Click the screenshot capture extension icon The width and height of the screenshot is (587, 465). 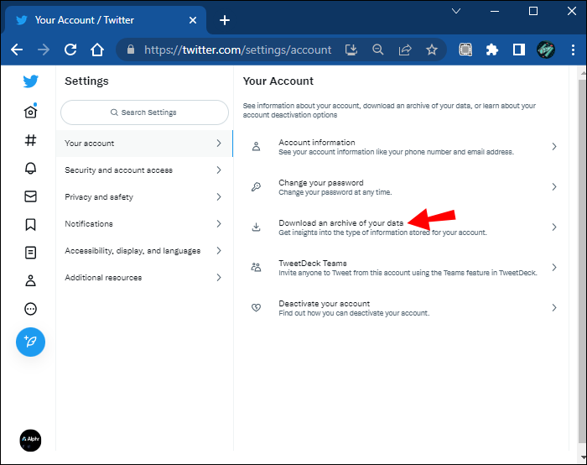465,50
